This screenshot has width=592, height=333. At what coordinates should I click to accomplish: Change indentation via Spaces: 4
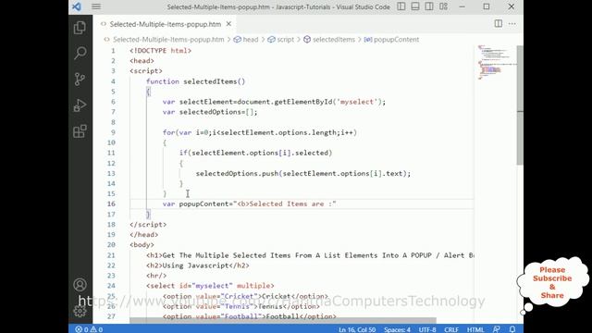coord(397,329)
